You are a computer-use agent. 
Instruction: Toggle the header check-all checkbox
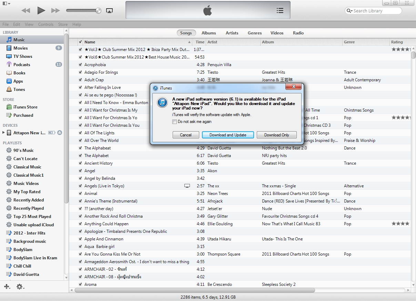tap(80, 42)
